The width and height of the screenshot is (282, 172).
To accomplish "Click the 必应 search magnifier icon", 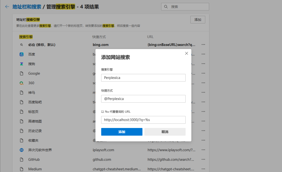I will 21,45.
